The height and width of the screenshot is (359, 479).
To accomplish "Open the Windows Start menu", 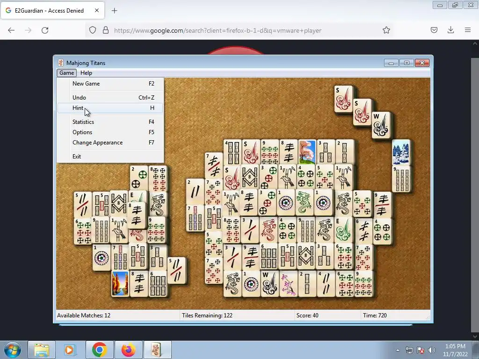I will tap(13, 350).
